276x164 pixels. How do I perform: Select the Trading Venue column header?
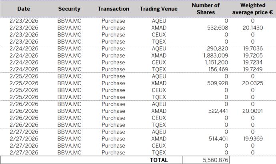tap(158, 8)
